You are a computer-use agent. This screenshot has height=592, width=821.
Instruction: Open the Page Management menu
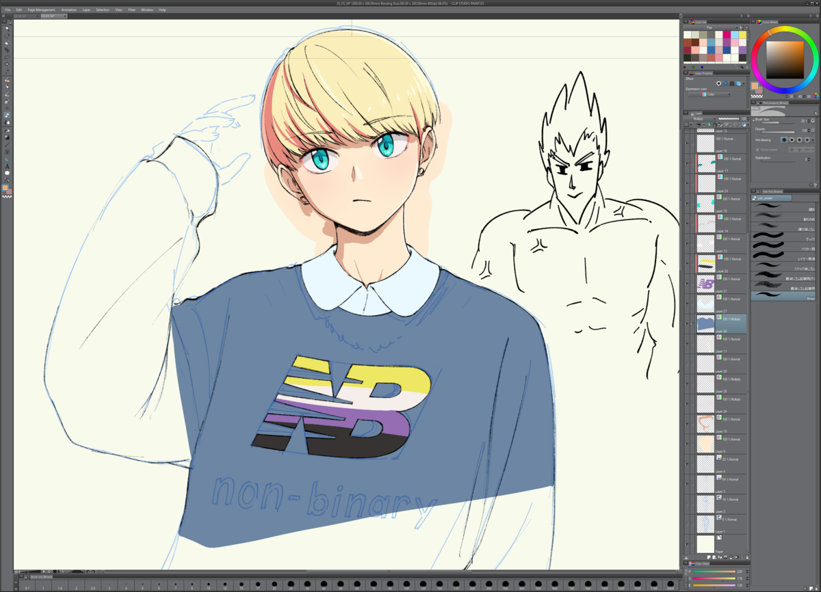pos(41,10)
